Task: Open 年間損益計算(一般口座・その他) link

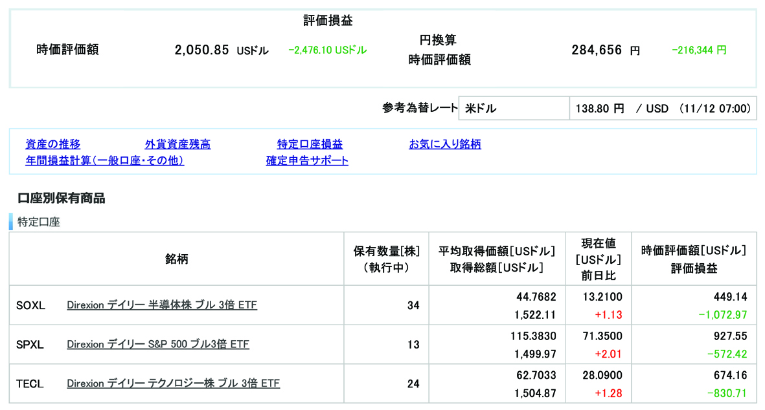Action: (104, 160)
